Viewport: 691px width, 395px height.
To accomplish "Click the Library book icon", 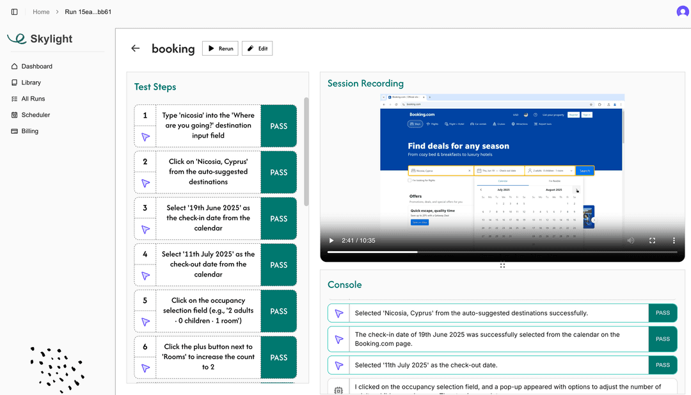I will 15,83.
